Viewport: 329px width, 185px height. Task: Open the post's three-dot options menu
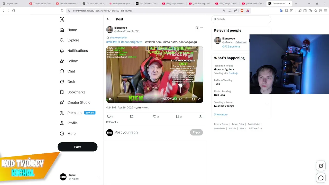click(202, 28)
